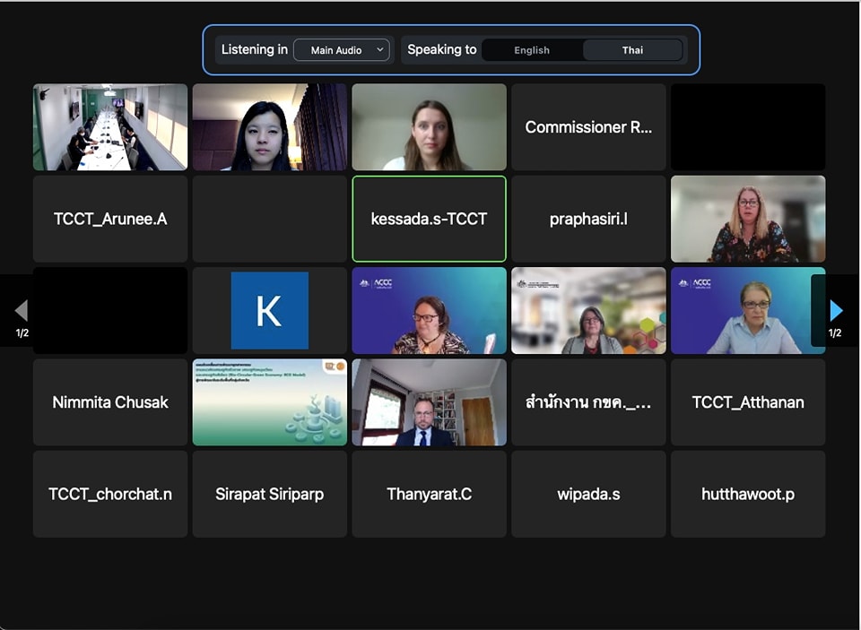The height and width of the screenshot is (630, 861).
Task: Select the wipada.s participant tile
Action: (588, 494)
